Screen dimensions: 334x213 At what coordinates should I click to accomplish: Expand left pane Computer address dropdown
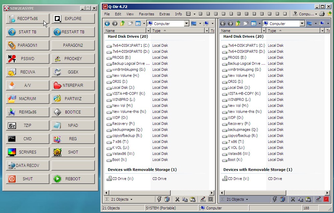click(186, 23)
